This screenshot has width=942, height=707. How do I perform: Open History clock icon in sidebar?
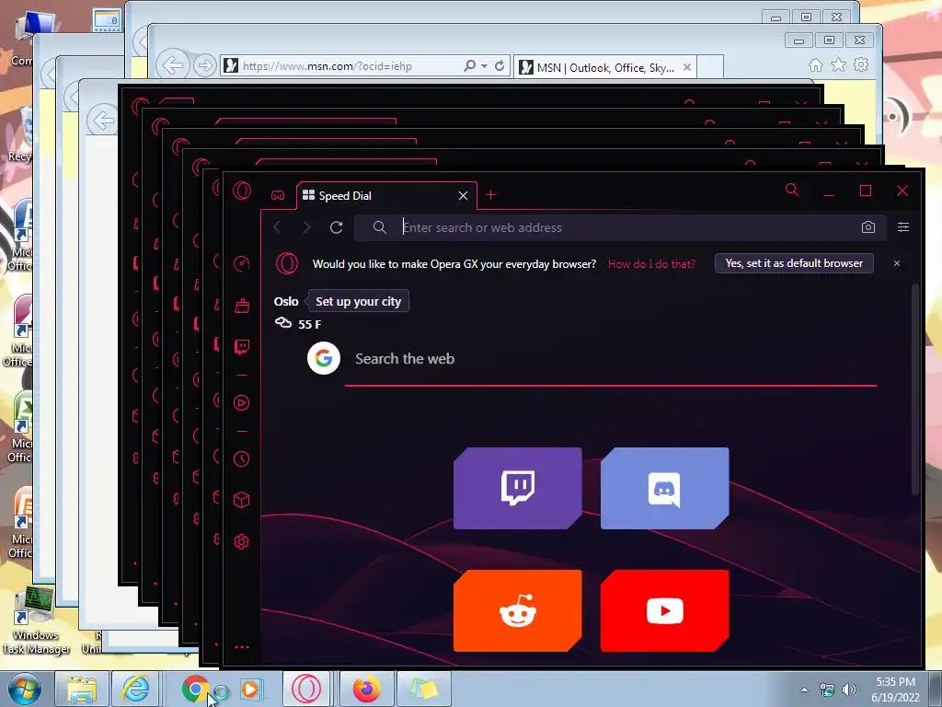click(x=242, y=459)
